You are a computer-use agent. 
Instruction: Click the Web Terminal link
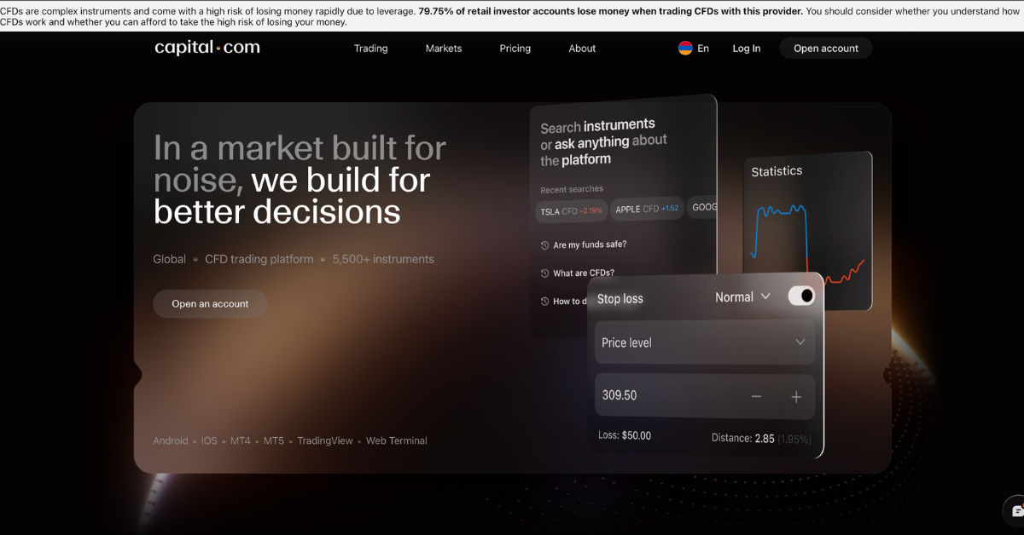coord(397,441)
